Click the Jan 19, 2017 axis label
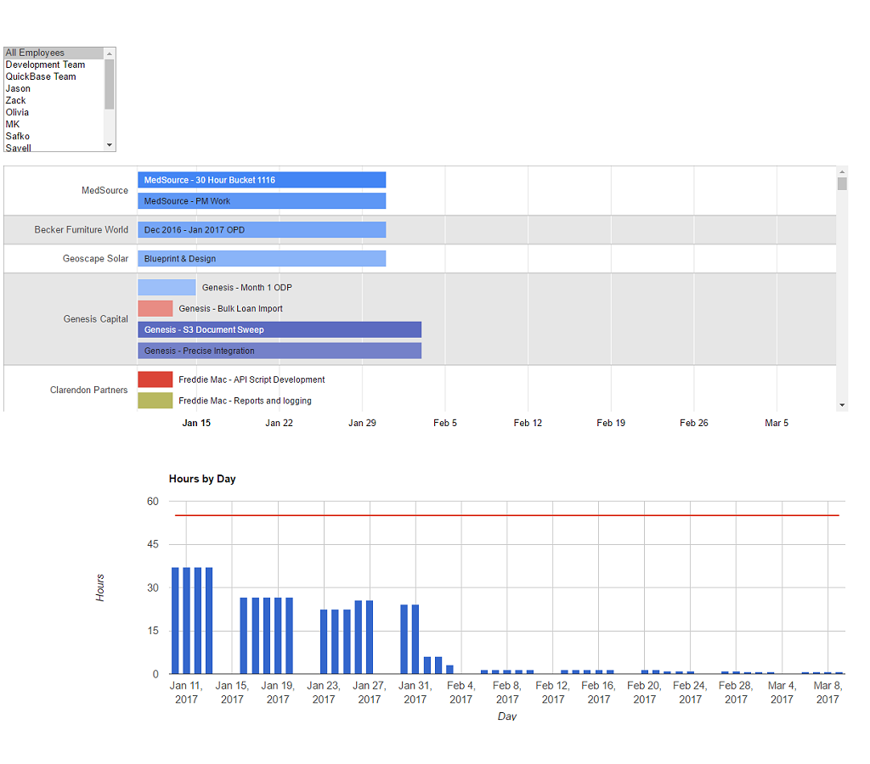The width and height of the screenshot is (870, 764). coord(278,693)
